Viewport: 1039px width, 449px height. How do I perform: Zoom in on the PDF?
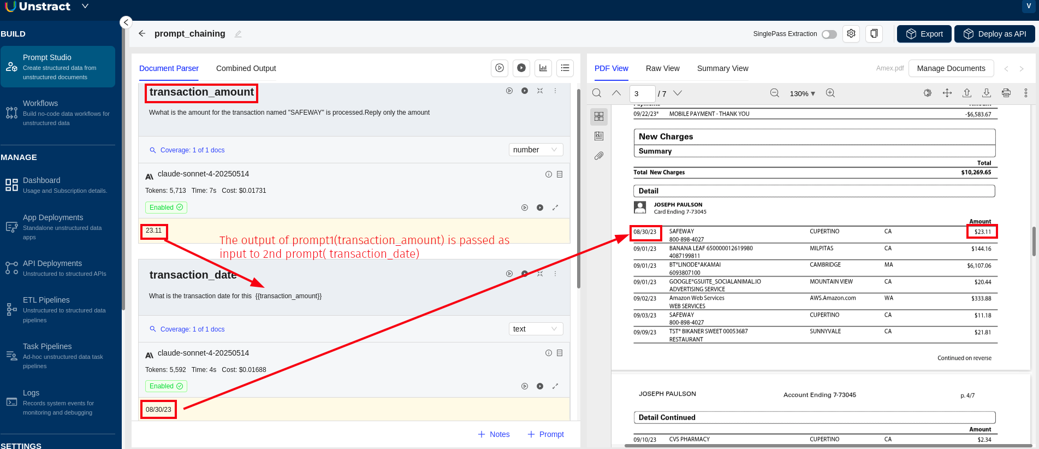coord(830,93)
